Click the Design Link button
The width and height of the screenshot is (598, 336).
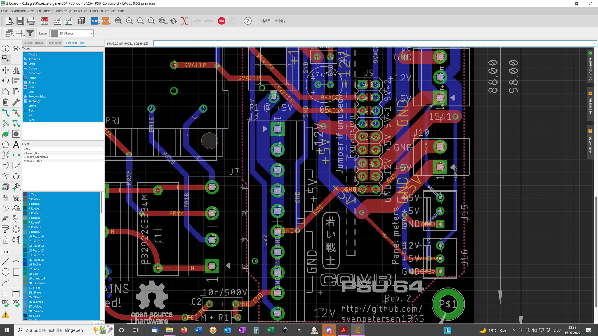tap(265, 21)
